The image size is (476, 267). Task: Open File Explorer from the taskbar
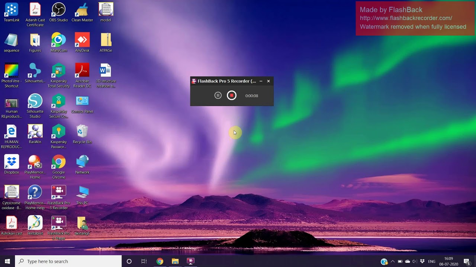tap(175, 261)
